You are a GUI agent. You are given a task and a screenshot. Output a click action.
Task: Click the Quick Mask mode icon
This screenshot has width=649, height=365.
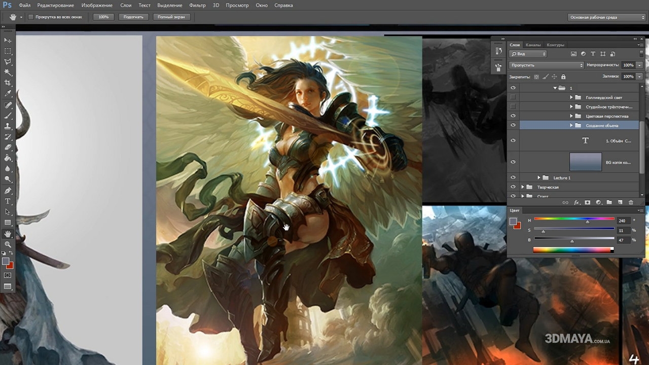[8, 275]
